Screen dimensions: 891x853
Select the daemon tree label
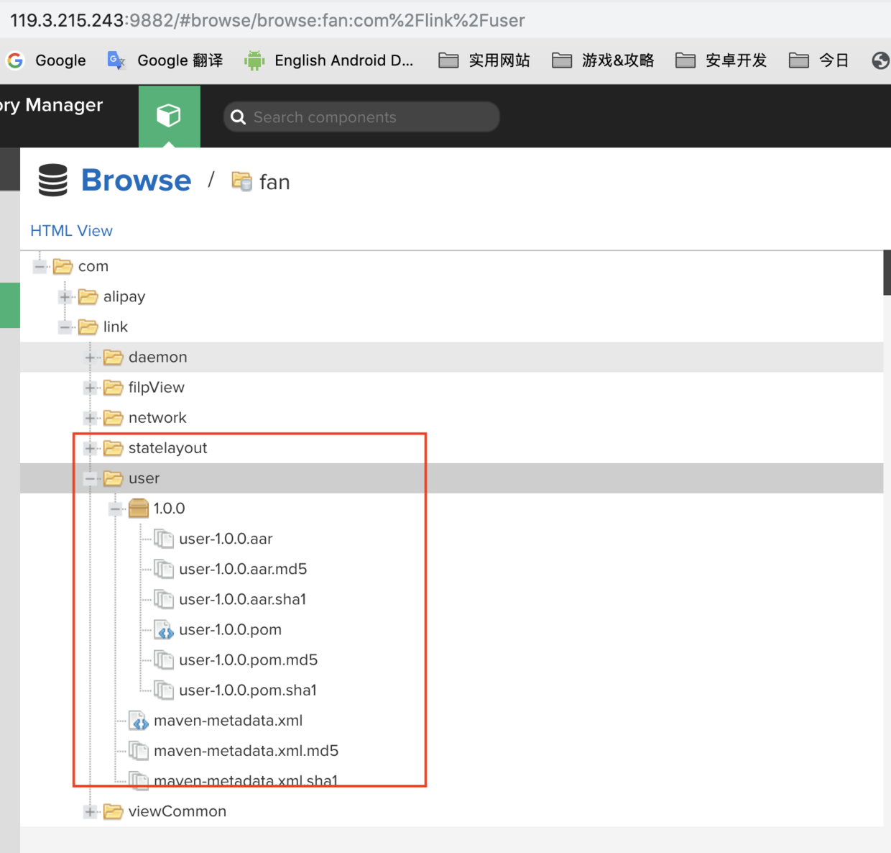coord(158,357)
